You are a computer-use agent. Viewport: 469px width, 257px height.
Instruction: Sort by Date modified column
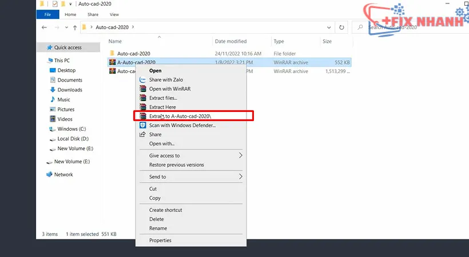230,41
